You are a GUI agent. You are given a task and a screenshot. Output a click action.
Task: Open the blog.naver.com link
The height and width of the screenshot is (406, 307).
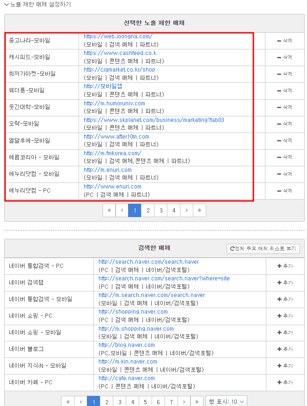[x=127, y=345]
